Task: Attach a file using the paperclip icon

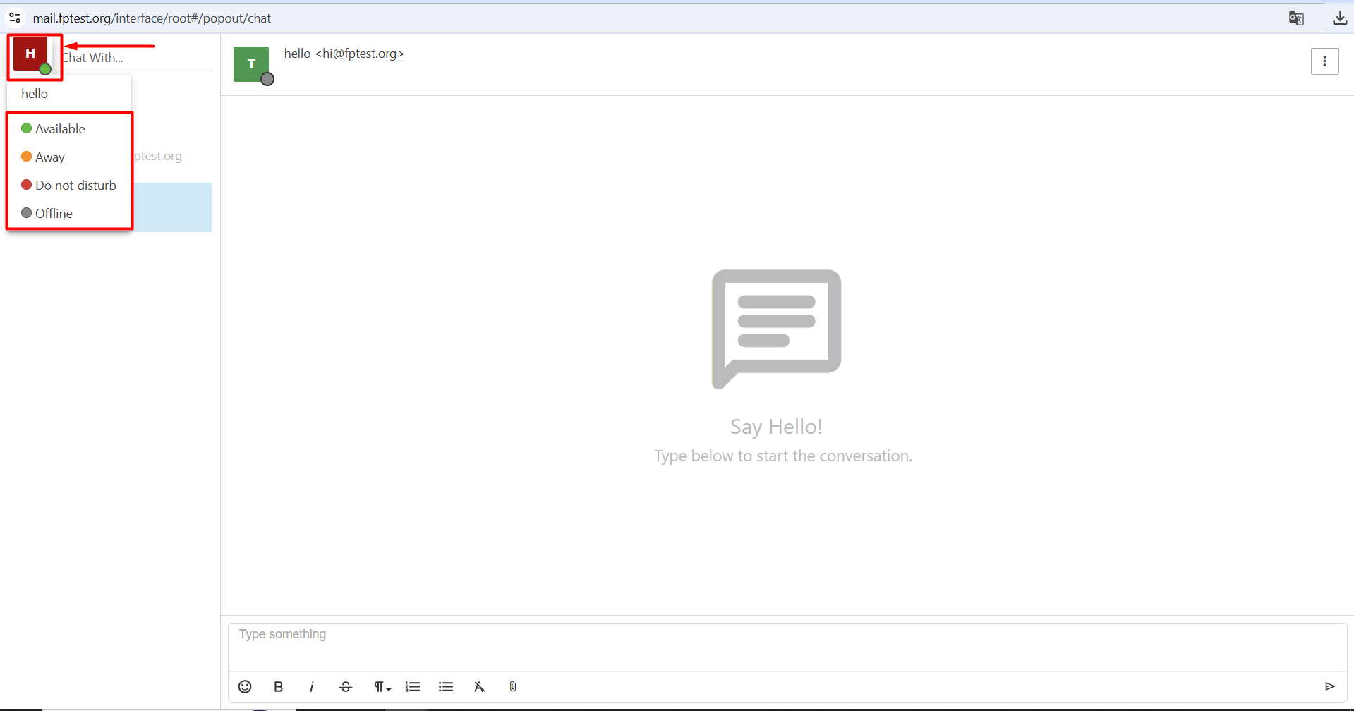Action: pyautogui.click(x=513, y=686)
